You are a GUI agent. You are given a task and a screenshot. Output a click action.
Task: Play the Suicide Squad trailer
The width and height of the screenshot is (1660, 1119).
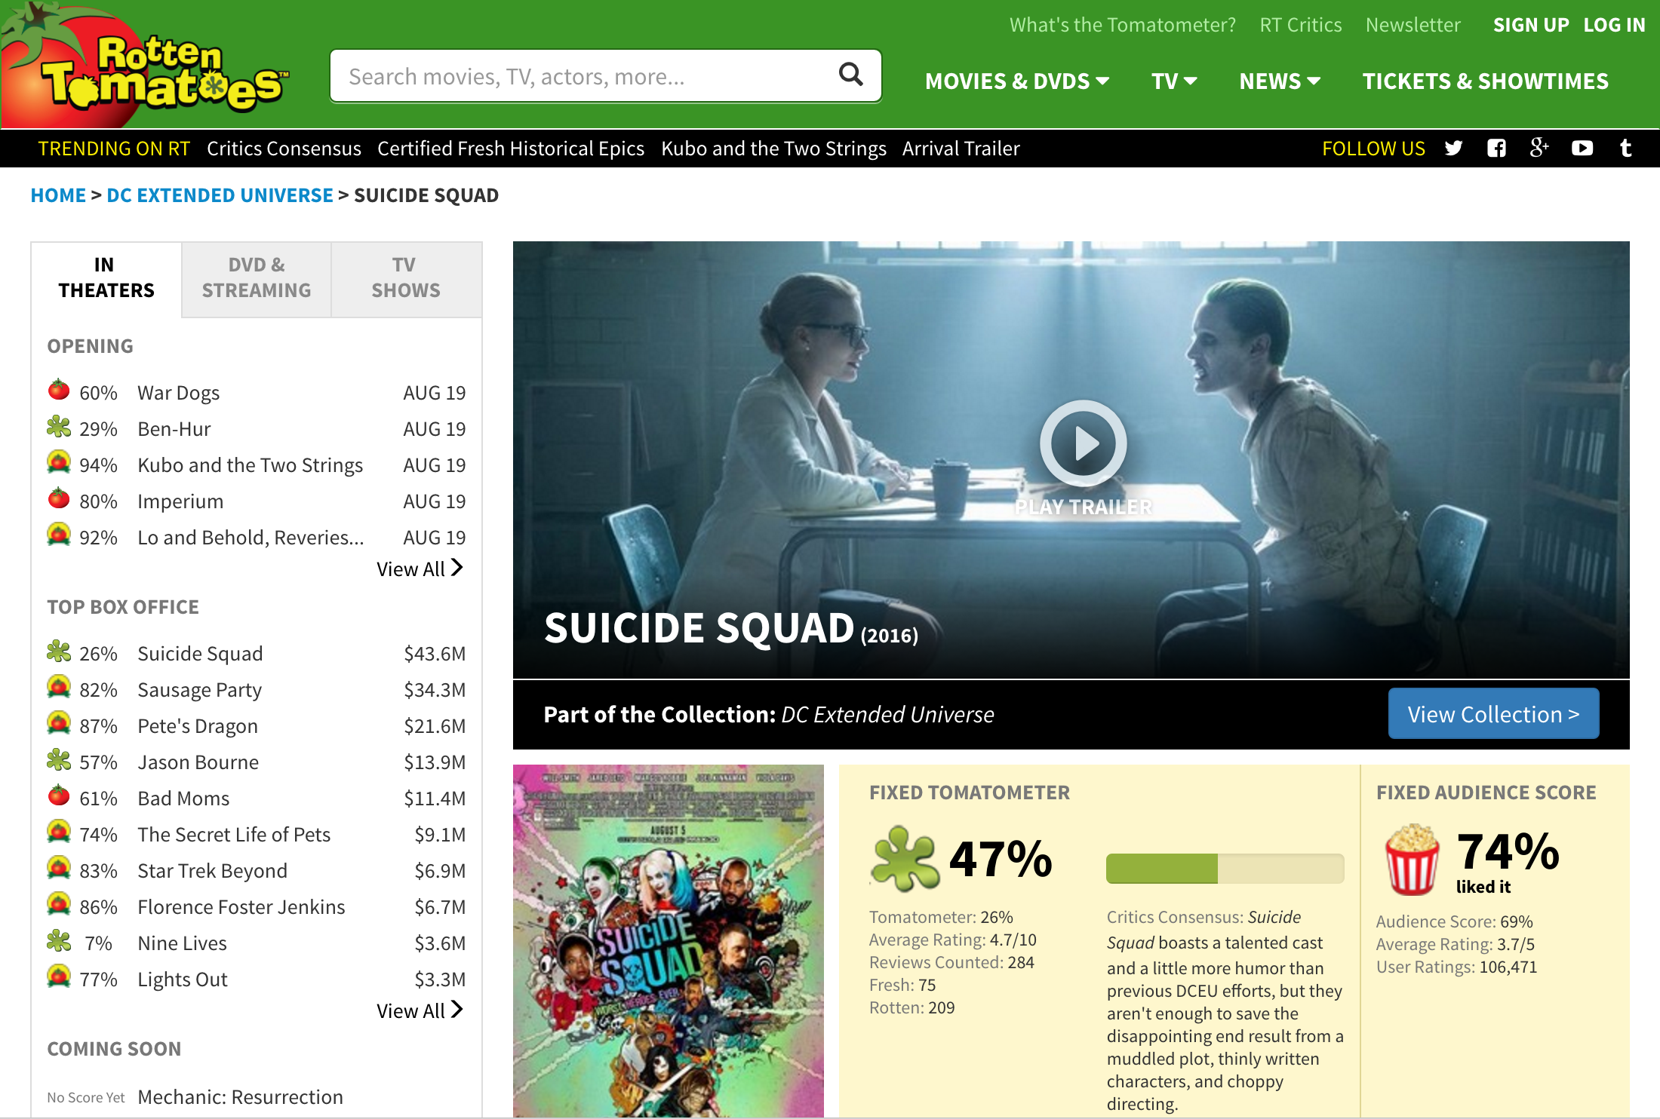click(1083, 443)
